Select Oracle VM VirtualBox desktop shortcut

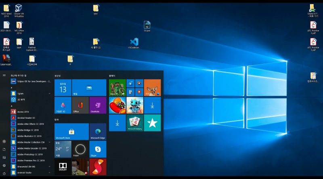point(19,11)
